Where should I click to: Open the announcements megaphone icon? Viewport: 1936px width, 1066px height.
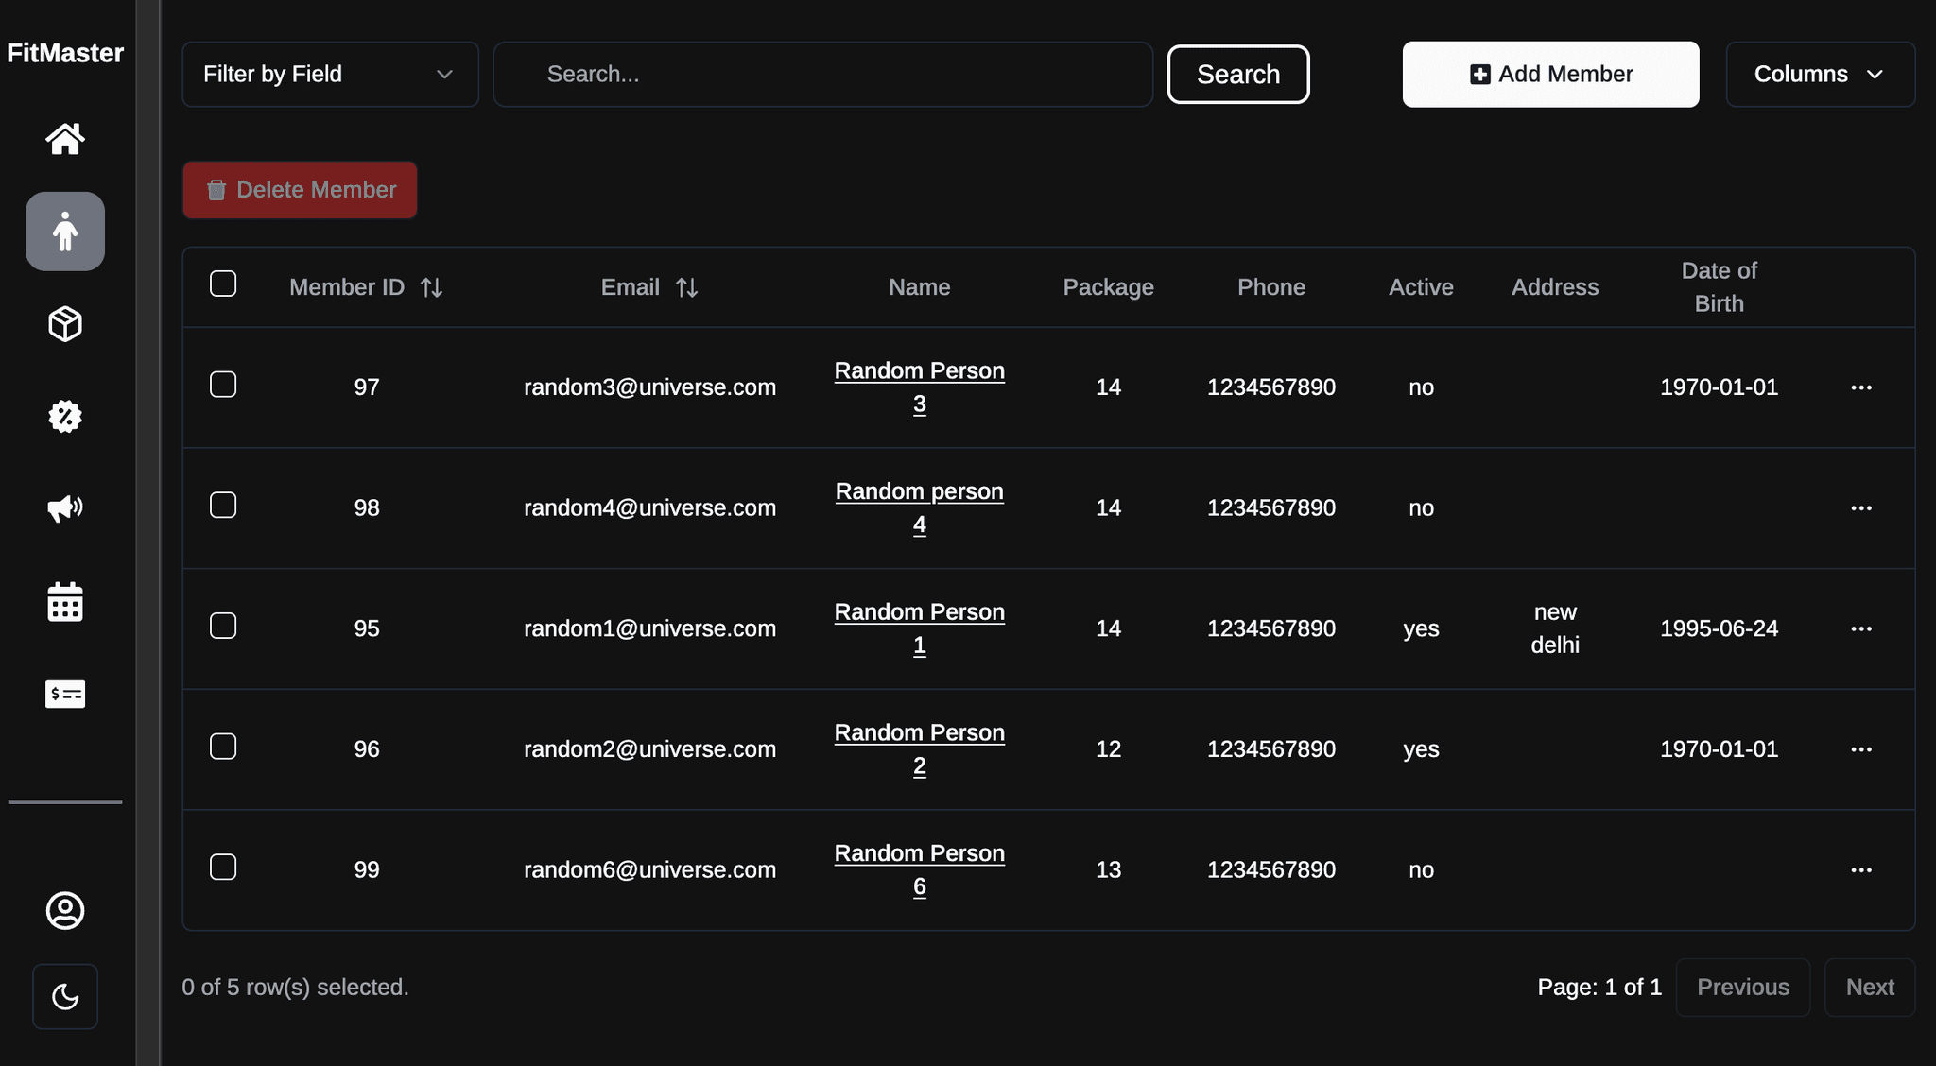(x=65, y=508)
